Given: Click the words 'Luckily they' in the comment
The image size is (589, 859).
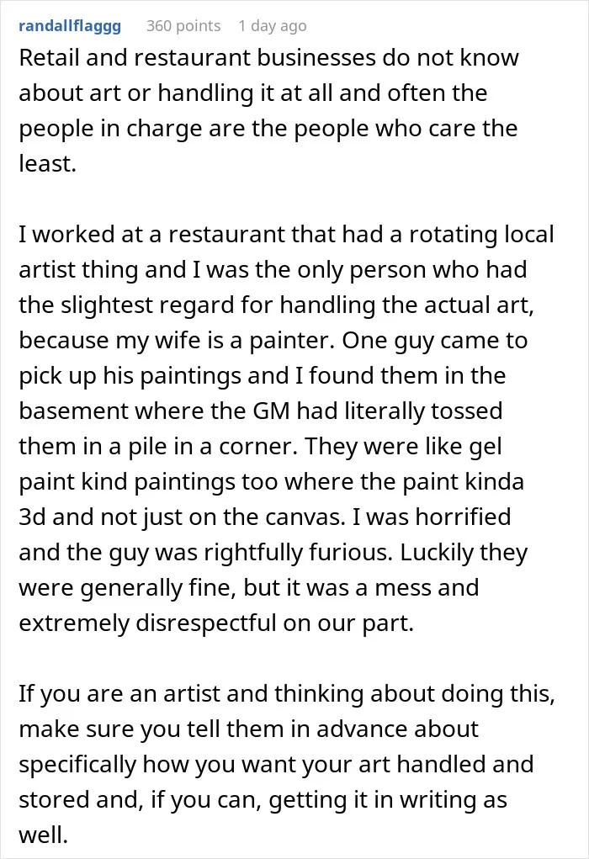Looking at the screenshot, I should (464, 553).
